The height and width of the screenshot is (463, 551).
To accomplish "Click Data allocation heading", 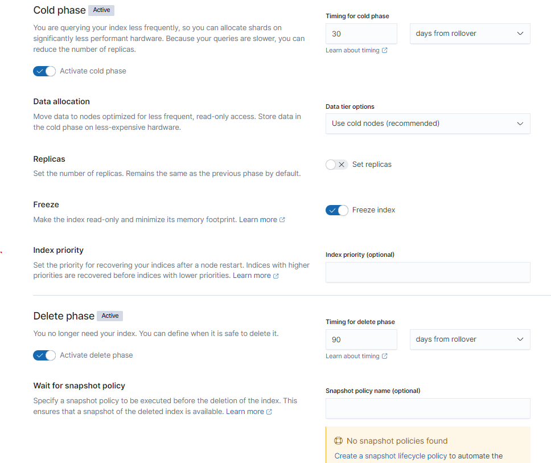I will click(61, 101).
